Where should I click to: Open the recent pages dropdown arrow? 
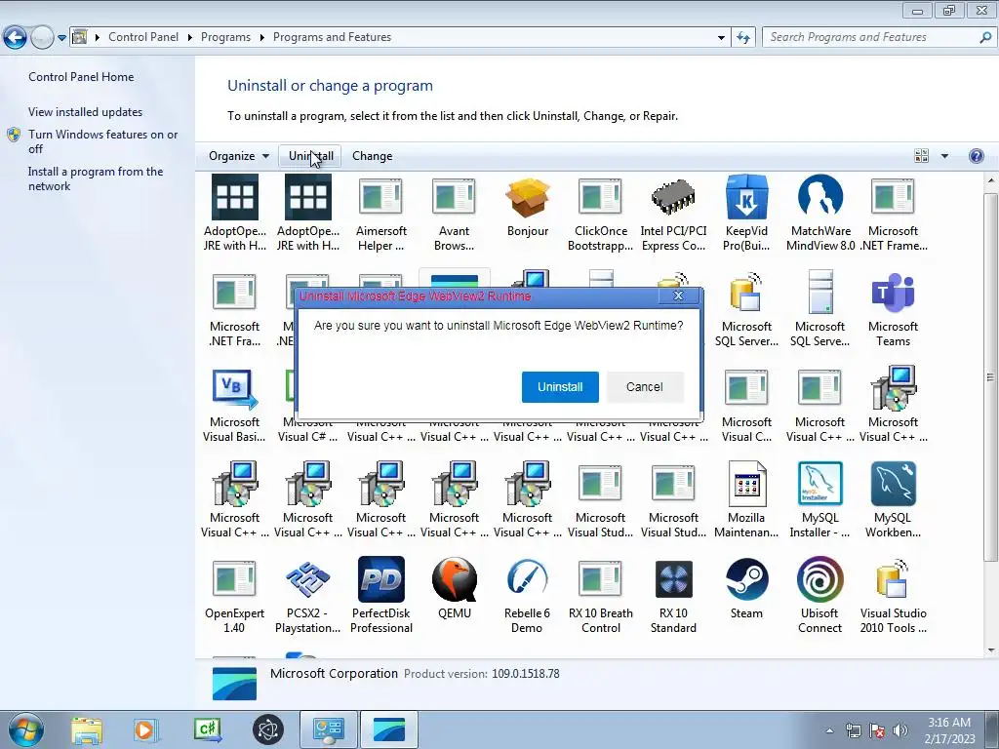coord(61,38)
